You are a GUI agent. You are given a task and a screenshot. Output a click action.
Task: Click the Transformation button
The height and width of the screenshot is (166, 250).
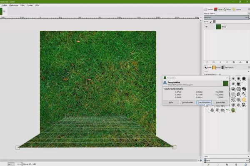coord(204,103)
